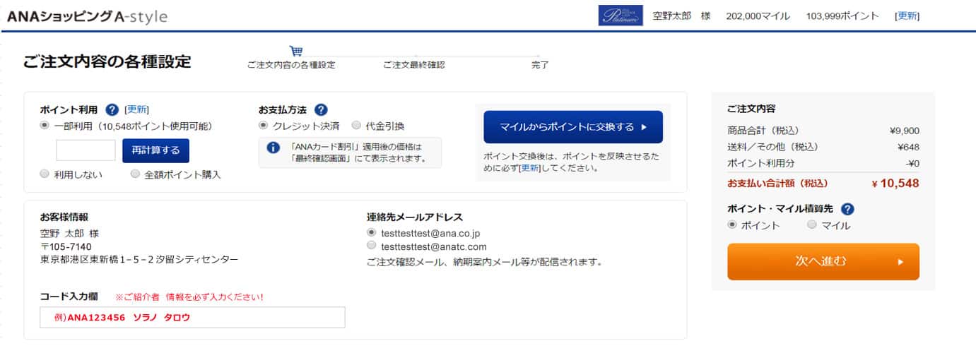Click the help icon beside お支払方法
Screen dimensions: 976x353
pyautogui.click(x=321, y=109)
